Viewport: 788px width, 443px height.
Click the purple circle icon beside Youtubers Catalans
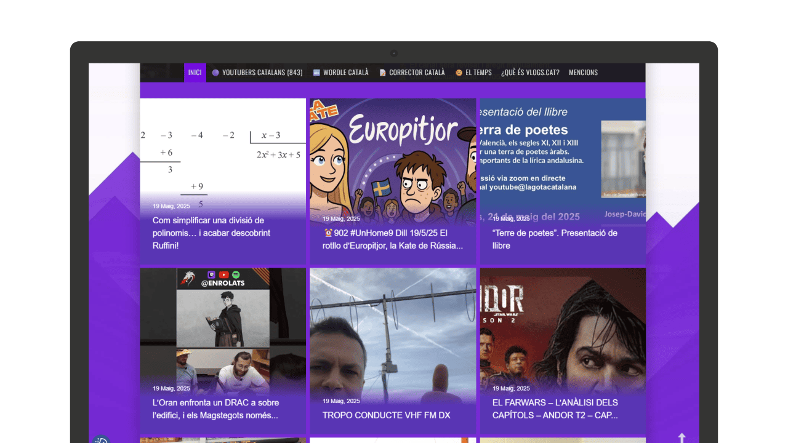click(215, 73)
